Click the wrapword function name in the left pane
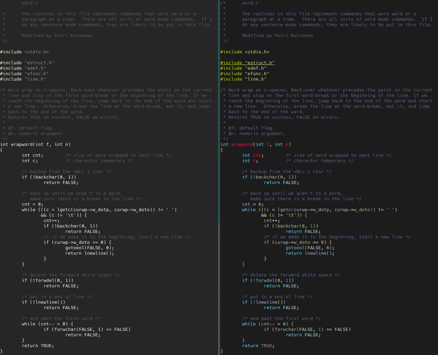 pos(22,145)
